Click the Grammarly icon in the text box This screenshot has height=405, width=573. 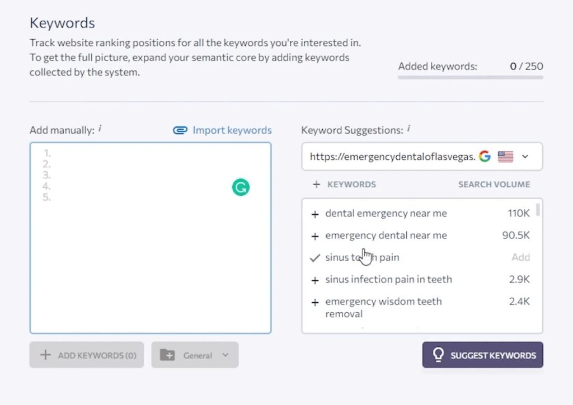[241, 187]
